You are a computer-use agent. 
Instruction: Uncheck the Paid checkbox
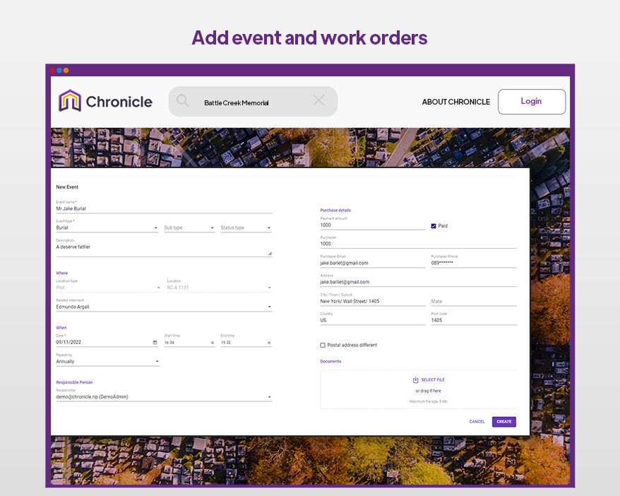pos(434,225)
